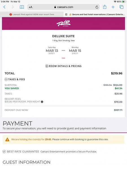Image resolution: width=127 pixels, height=170 pixels.
Task: Click the Edit dates link
Action: point(63,58)
